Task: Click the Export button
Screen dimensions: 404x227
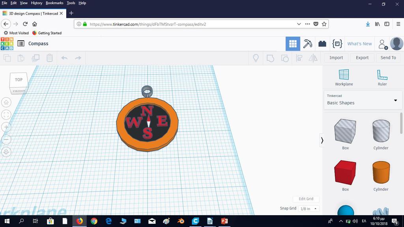Action: 362,58
